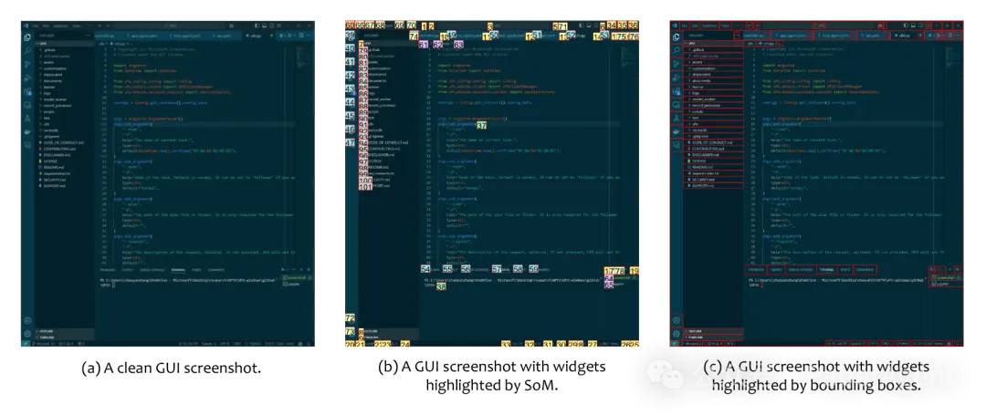Toggle panel layout icon in screenshot (a) title bar
The height and width of the screenshot is (415, 986).
coord(264,26)
